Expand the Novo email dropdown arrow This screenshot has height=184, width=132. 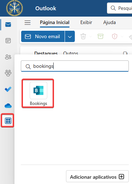point(70,36)
